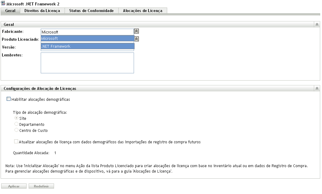Collapse the Geral panel with its arrow
This screenshot has height=194, width=322.
point(317,24)
